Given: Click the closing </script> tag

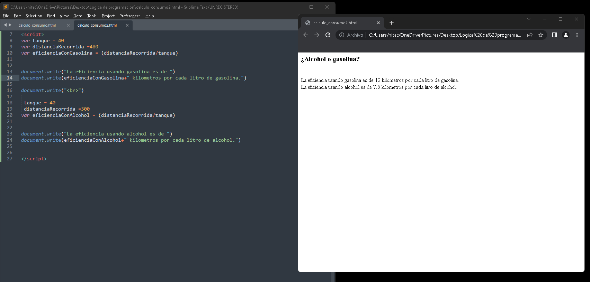Looking at the screenshot, I should pos(34,159).
